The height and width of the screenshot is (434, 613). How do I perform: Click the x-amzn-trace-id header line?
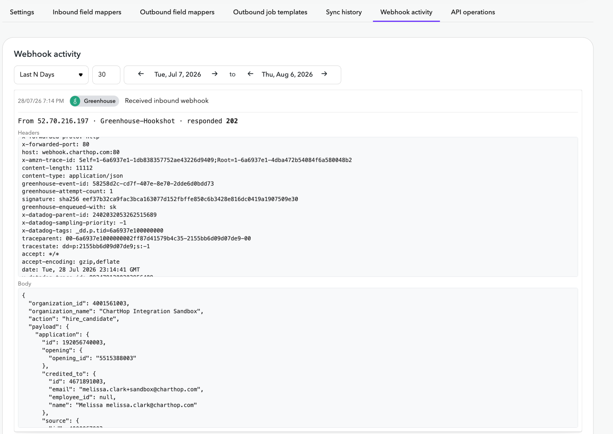pyautogui.click(x=187, y=160)
